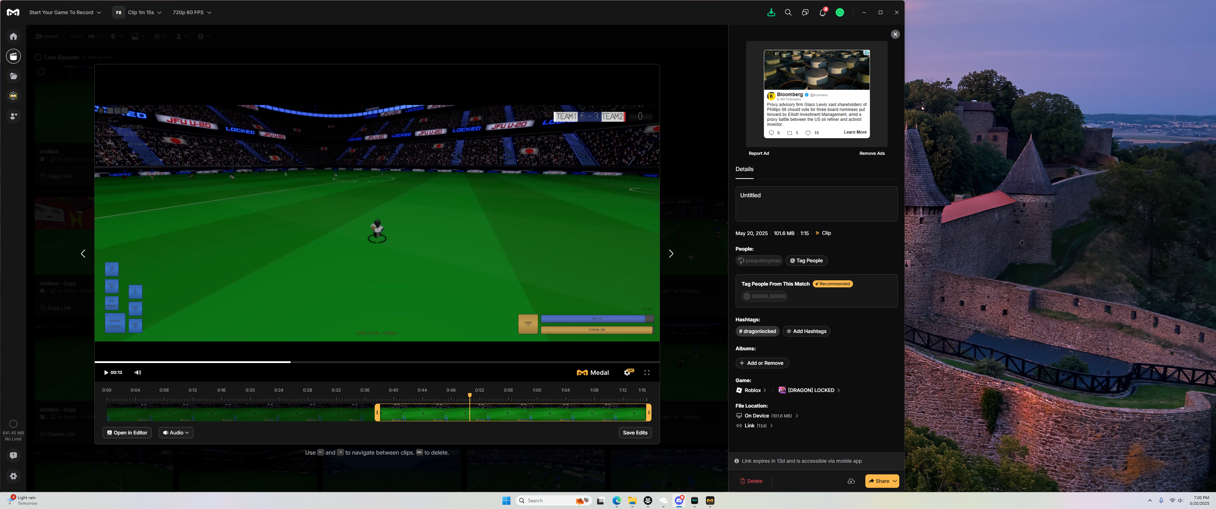Close the clip details overlay

895,35
